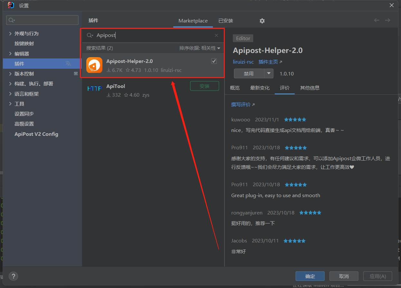Click Jacobs's five-star rating
The width and height of the screenshot is (401, 288).
[x=294, y=240]
